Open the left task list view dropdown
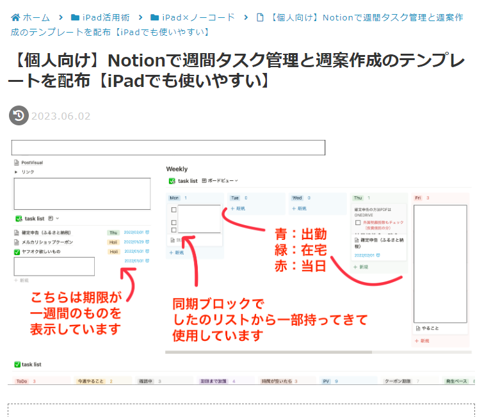The image size is (484, 417). [x=51, y=218]
